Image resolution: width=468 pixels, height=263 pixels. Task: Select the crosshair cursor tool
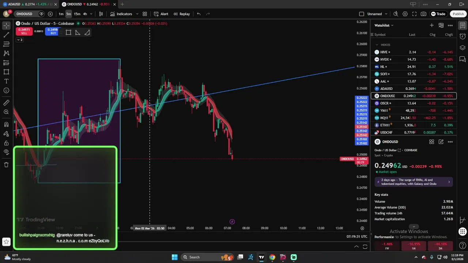[x=6, y=26]
